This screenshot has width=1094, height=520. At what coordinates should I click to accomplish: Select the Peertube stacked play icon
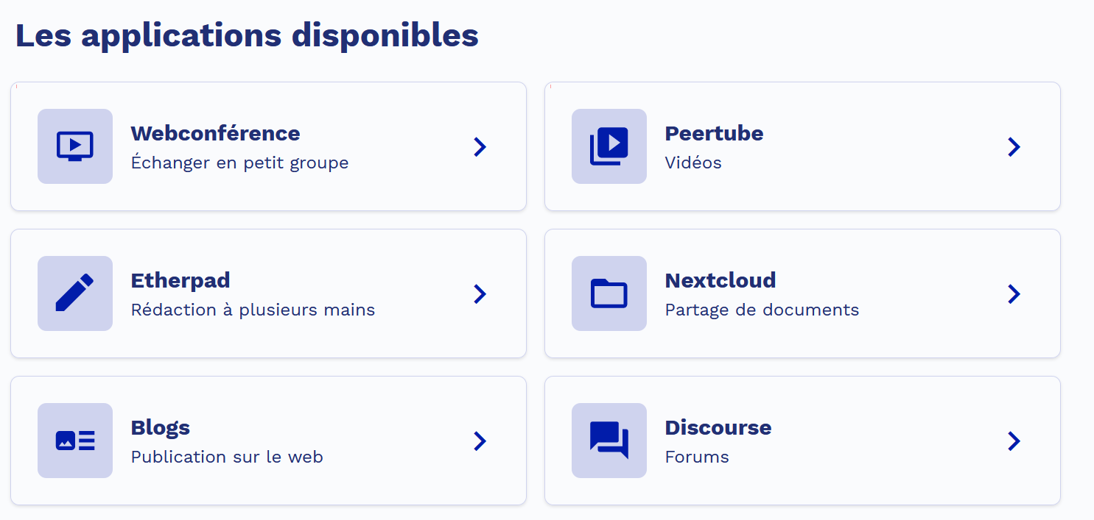coord(609,146)
